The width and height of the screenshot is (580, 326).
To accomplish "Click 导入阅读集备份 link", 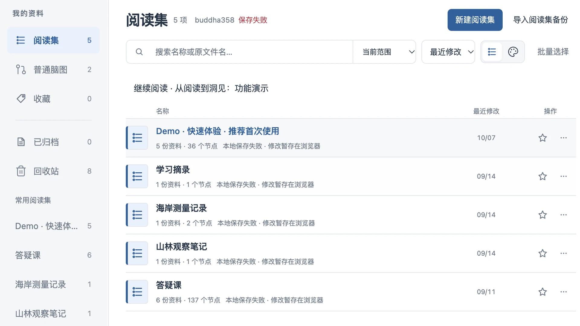I will (x=540, y=20).
